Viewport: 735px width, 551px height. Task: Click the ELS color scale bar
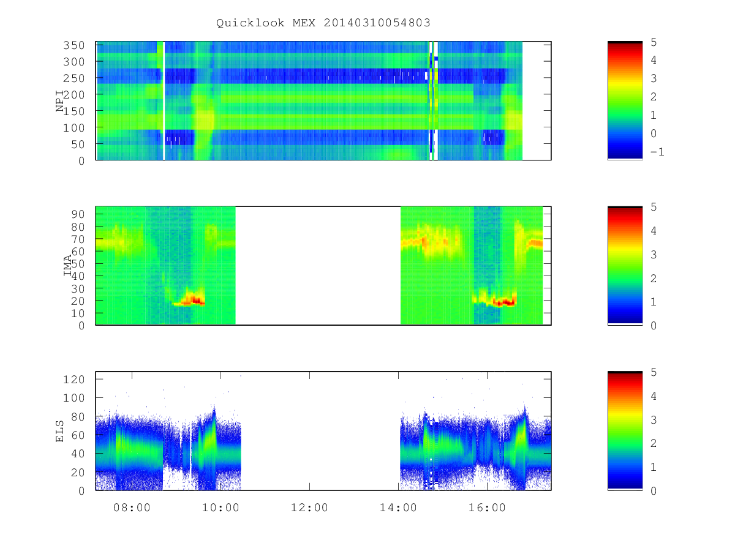[x=625, y=430]
